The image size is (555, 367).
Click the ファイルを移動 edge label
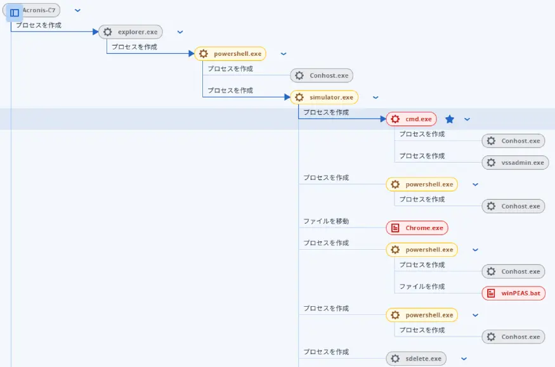[326, 221]
